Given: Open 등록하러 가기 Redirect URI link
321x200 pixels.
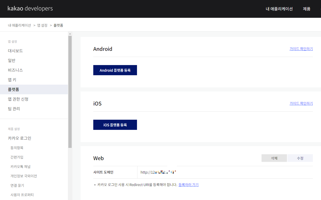Looking at the screenshot, I should click(x=189, y=185).
